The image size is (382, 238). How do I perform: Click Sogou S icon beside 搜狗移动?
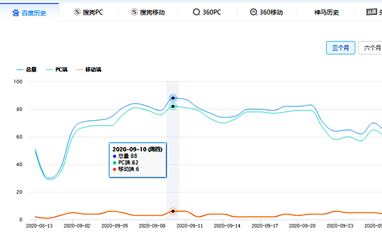(134, 11)
